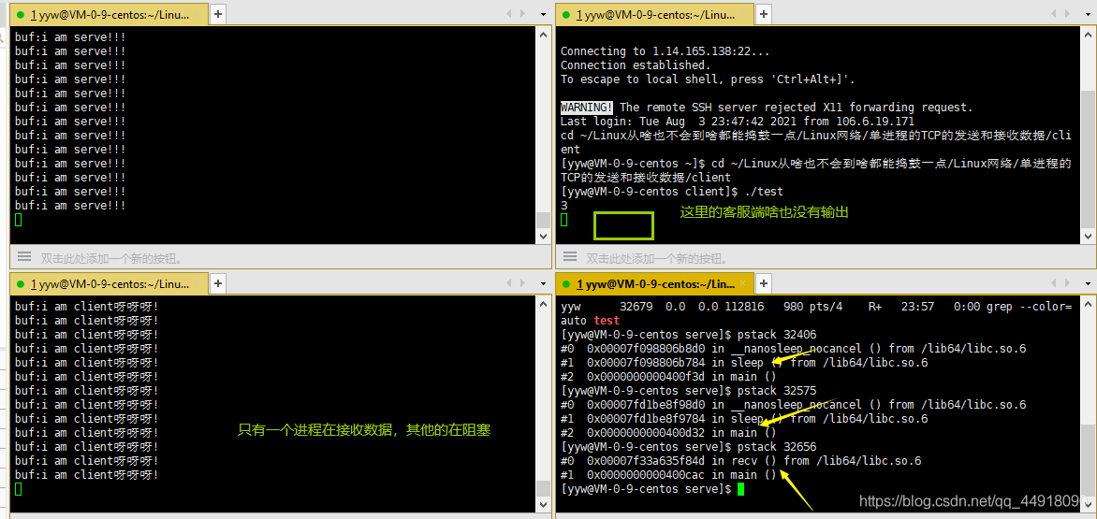1097x519 pixels.
Task: Click quick-button bar hint under SSH login pane
Action: (658, 258)
